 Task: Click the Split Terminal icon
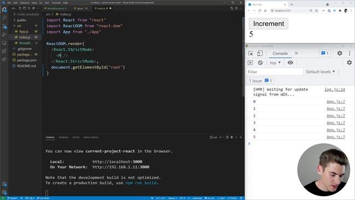(227, 137)
